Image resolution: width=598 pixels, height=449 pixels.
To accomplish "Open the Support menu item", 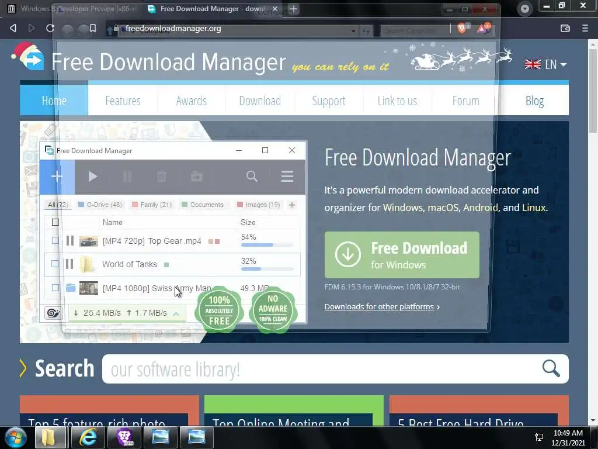I will point(329,101).
